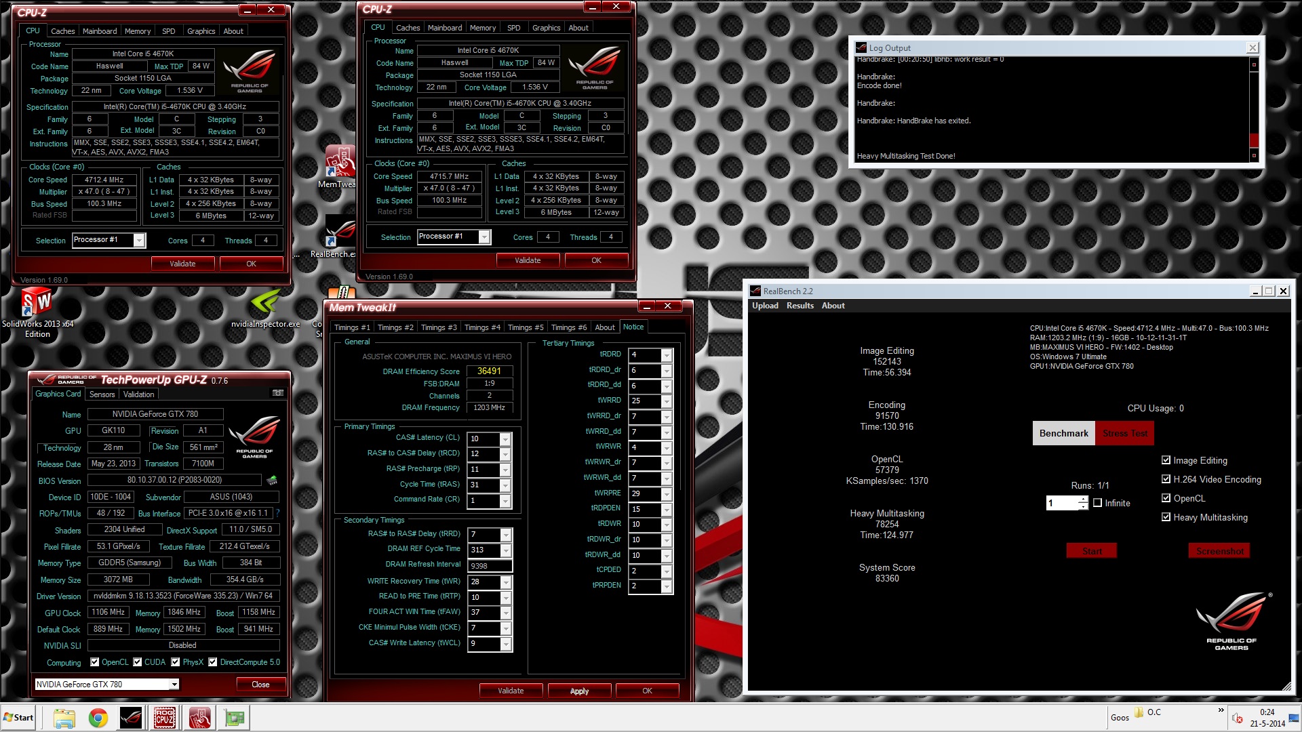Image resolution: width=1302 pixels, height=732 pixels.
Task: Click the O.C folder icon in taskbar toolbar
Action: click(1139, 712)
